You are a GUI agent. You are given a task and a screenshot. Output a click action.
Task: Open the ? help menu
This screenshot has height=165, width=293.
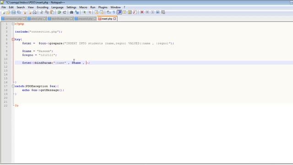pyautogui.click(x=124, y=7)
